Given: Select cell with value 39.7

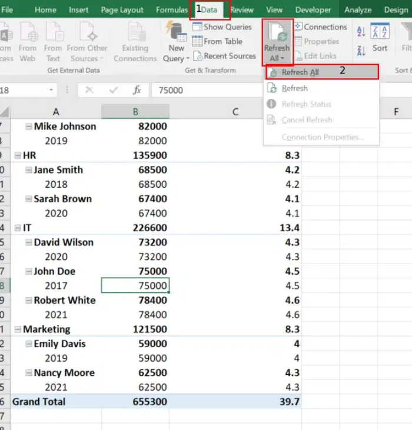Looking at the screenshot, I should click(235, 402).
